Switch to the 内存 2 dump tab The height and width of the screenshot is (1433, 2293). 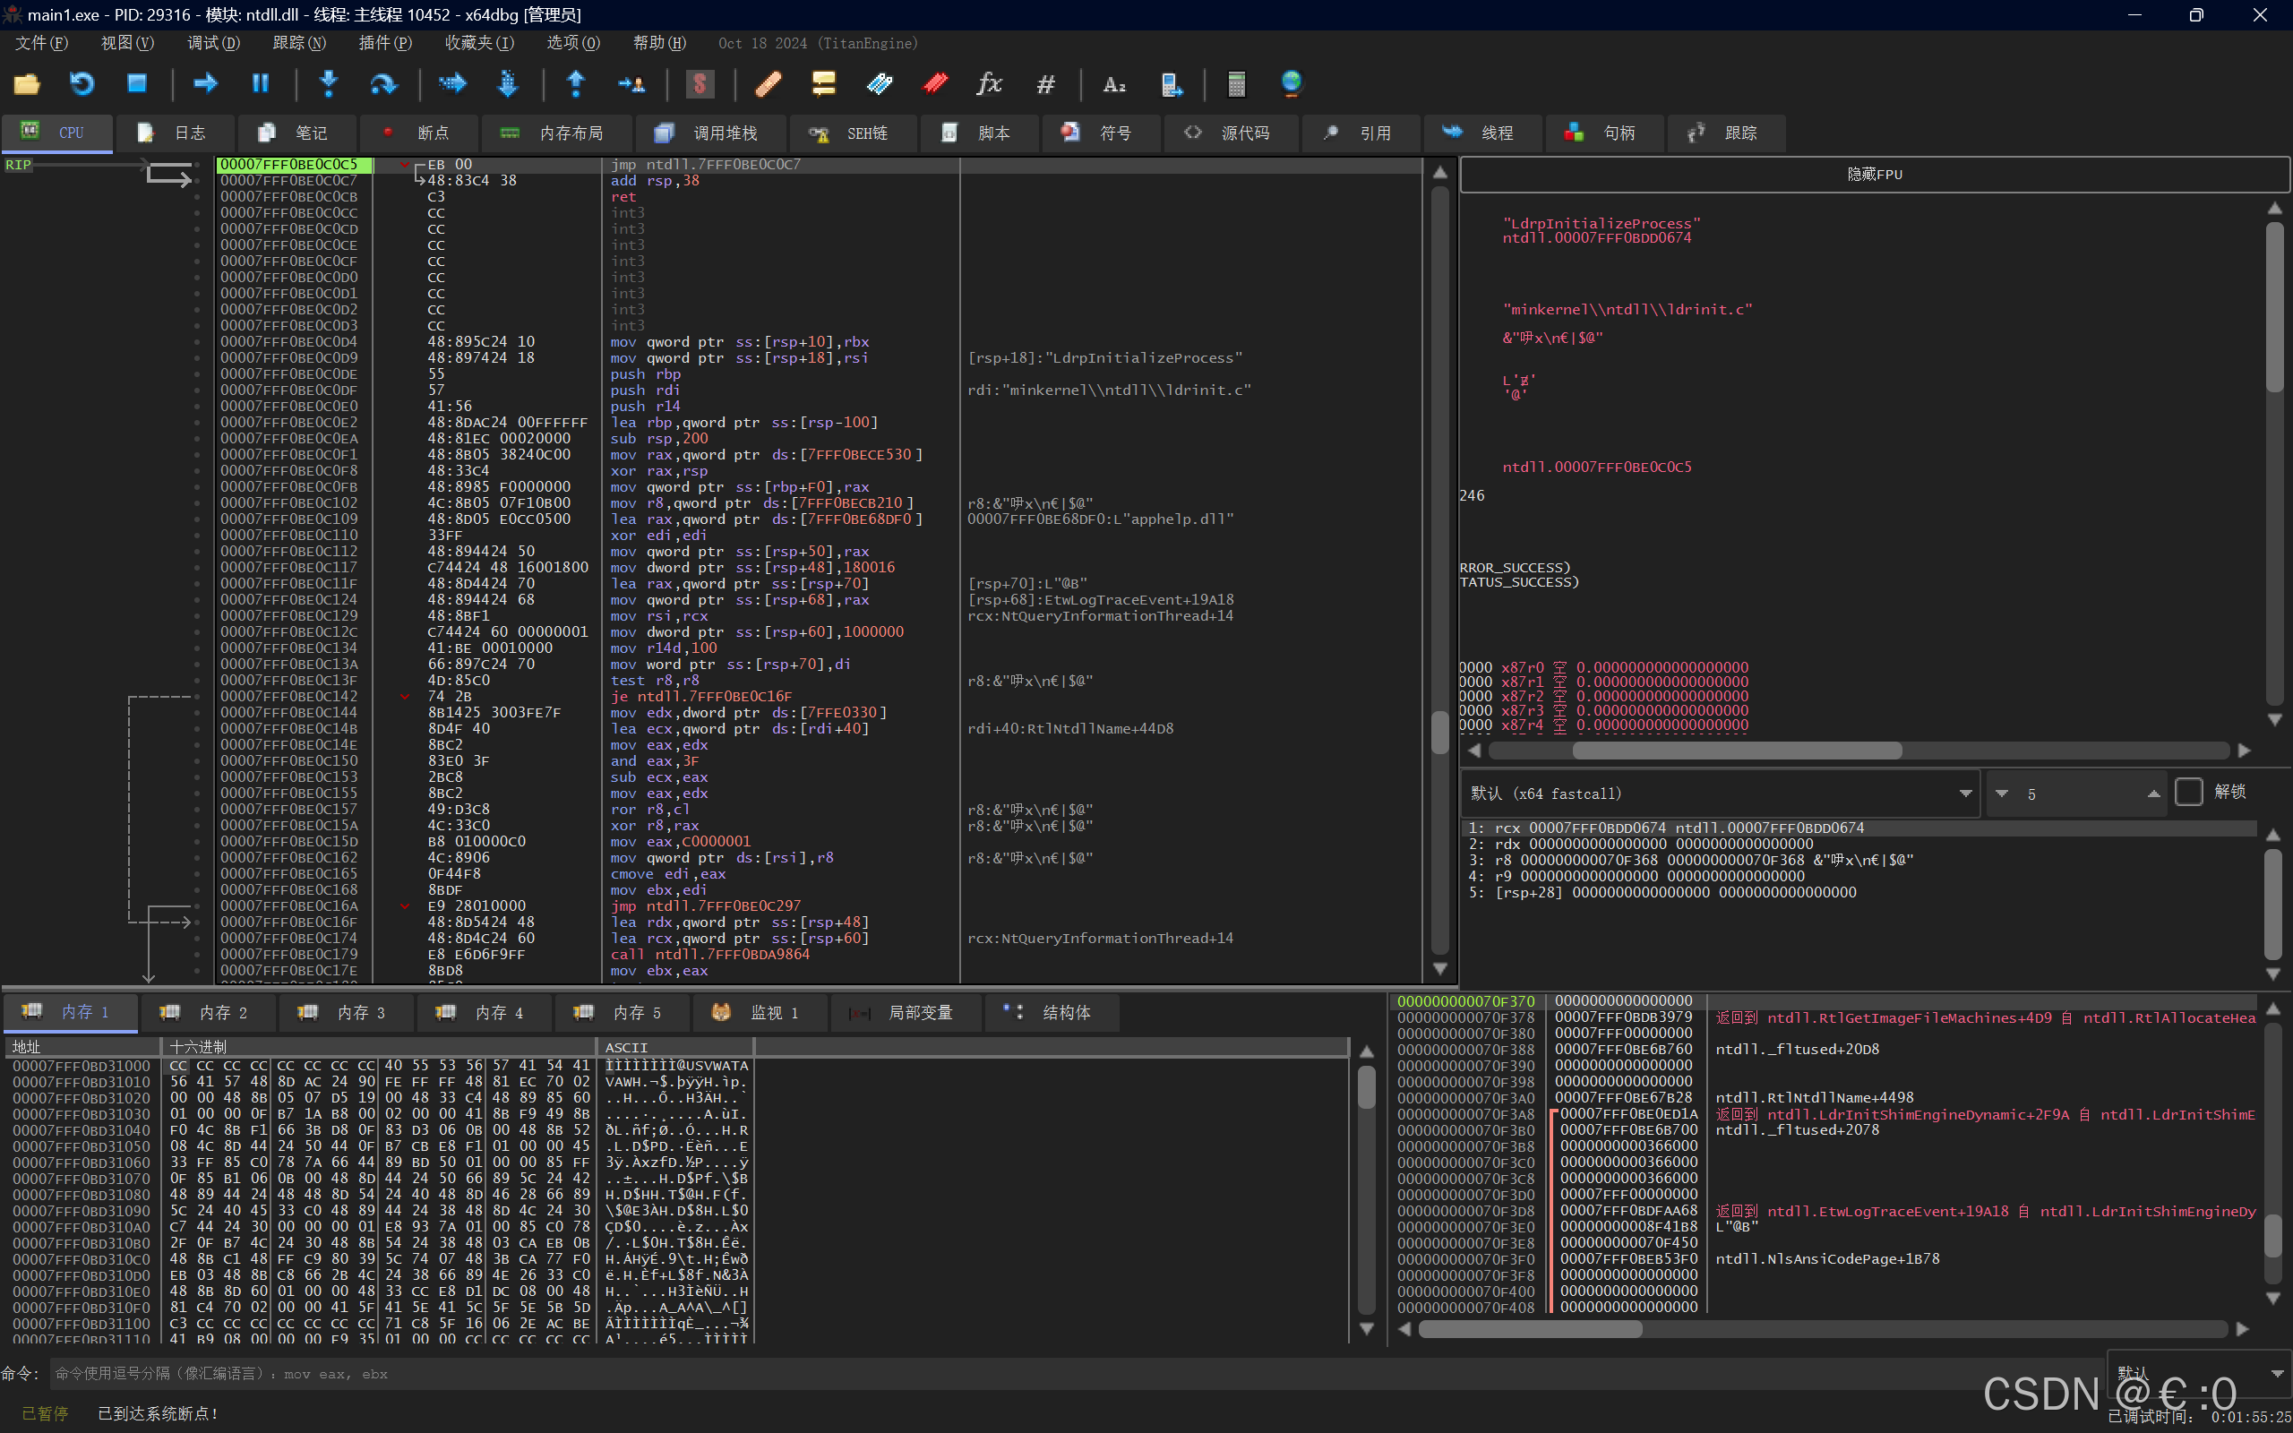pyautogui.click(x=207, y=1013)
